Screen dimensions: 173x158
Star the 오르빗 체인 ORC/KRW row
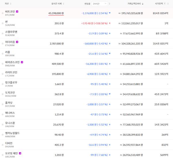click(x=3, y=155)
